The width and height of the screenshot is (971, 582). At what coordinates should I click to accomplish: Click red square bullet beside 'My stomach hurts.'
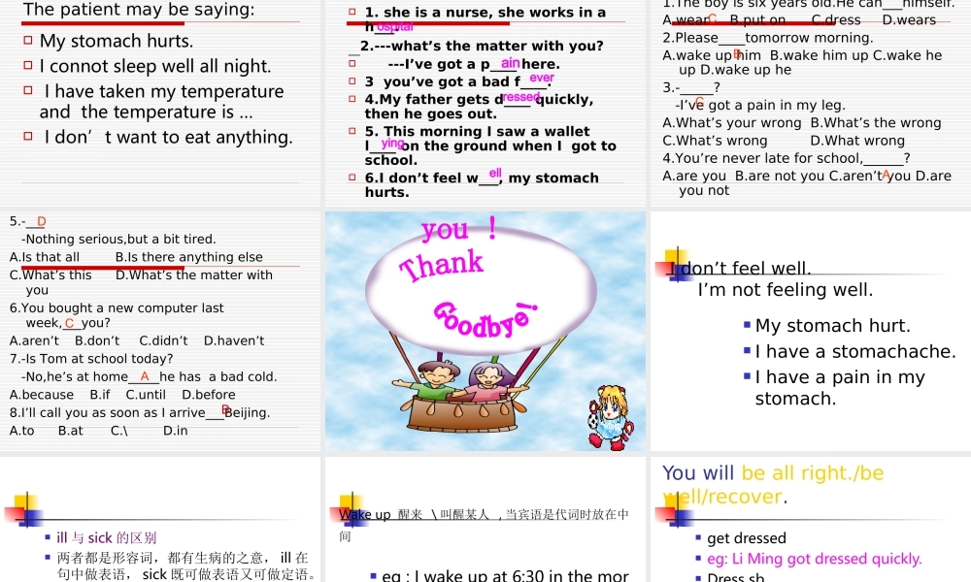pos(28,40)
